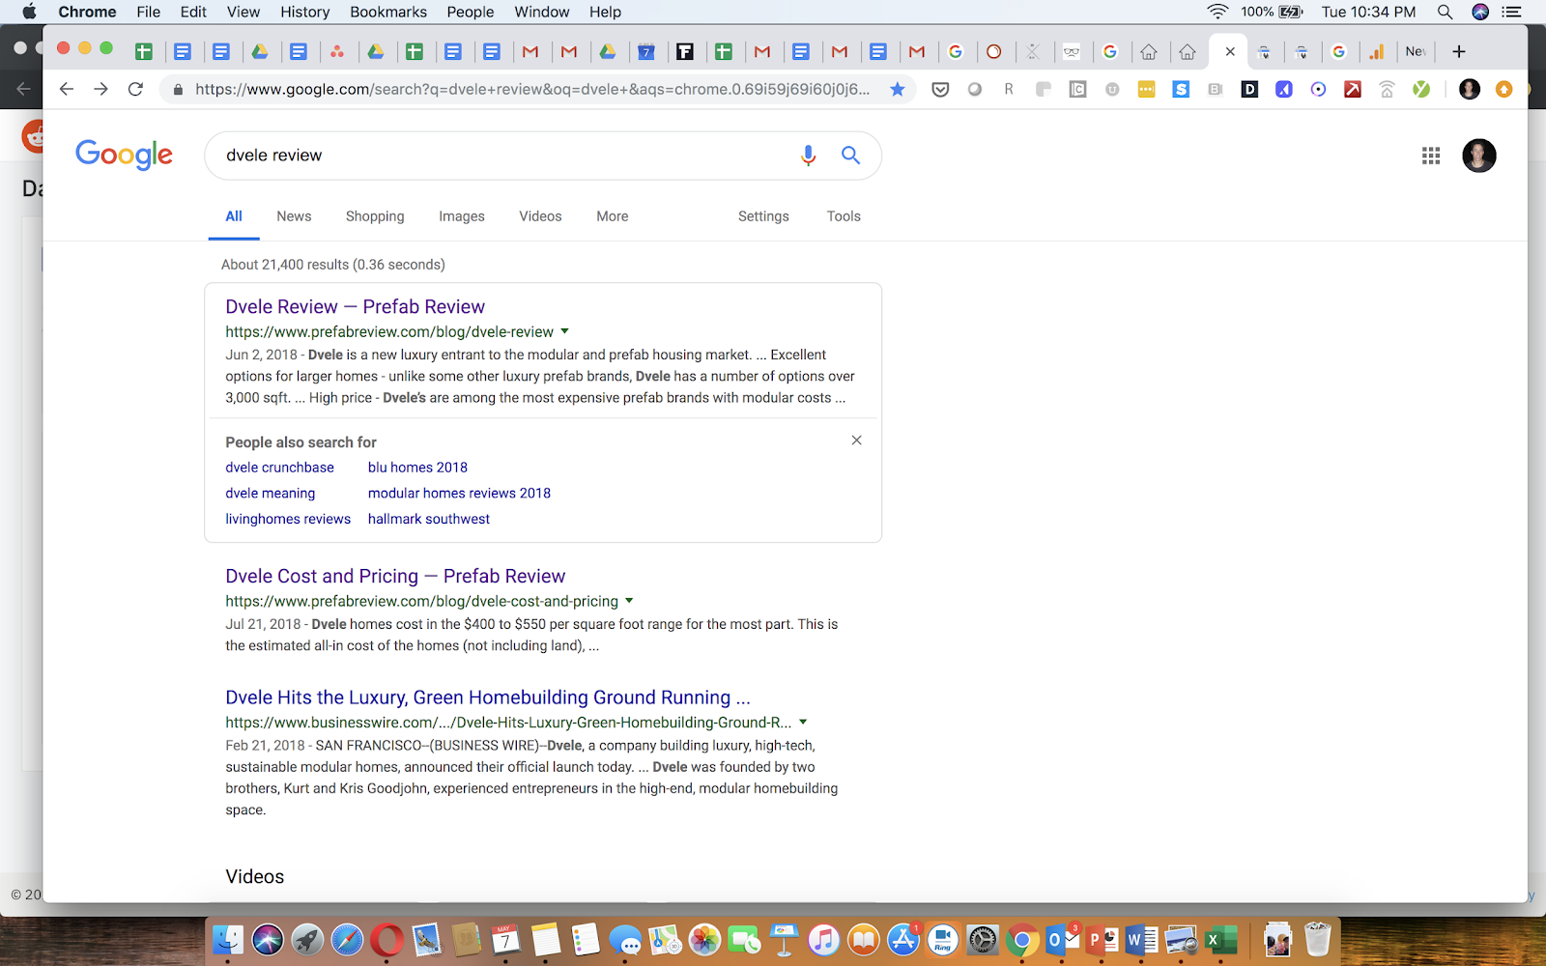This screenshot has height=966, width=1546.
Task: Open the Google account avatar on the results page
Action: [1478, 156]
